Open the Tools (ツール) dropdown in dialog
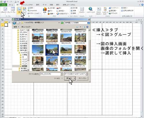 coord(58,78)
